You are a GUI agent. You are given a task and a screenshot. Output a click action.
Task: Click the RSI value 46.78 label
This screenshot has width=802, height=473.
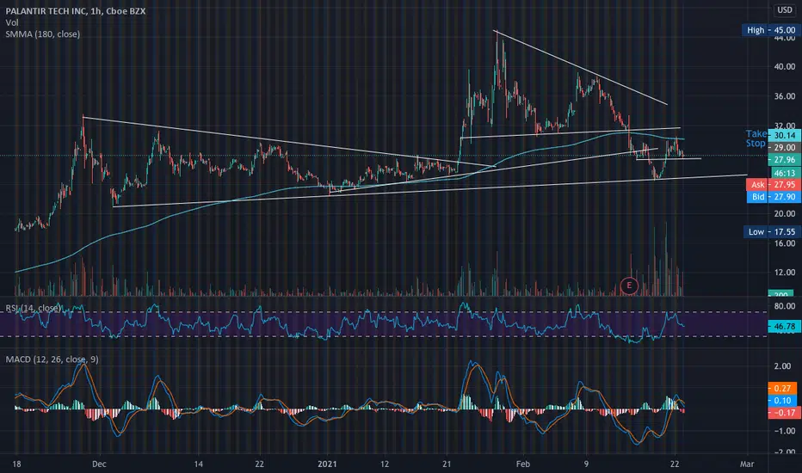tap(785, 326)
